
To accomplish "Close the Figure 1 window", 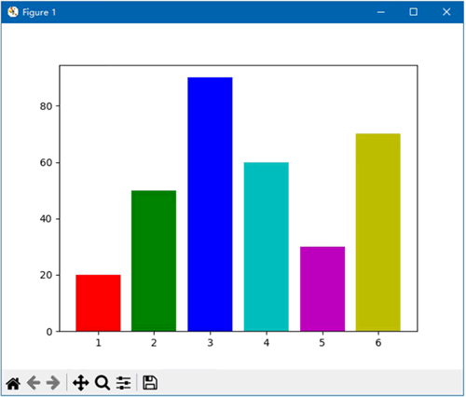I will pos(446,12).
